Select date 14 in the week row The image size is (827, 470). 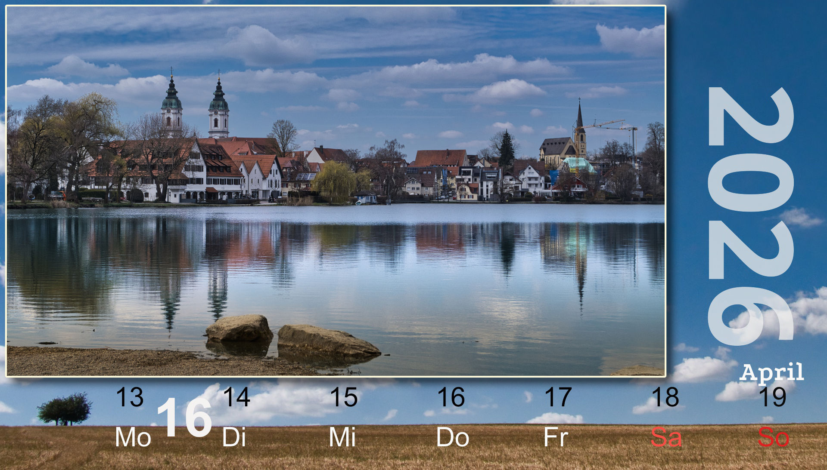pyautogui.click(x=236, y=397)
